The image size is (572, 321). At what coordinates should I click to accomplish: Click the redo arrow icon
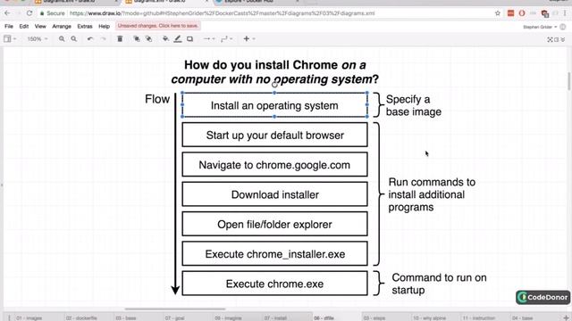click(x=104, y=38)
